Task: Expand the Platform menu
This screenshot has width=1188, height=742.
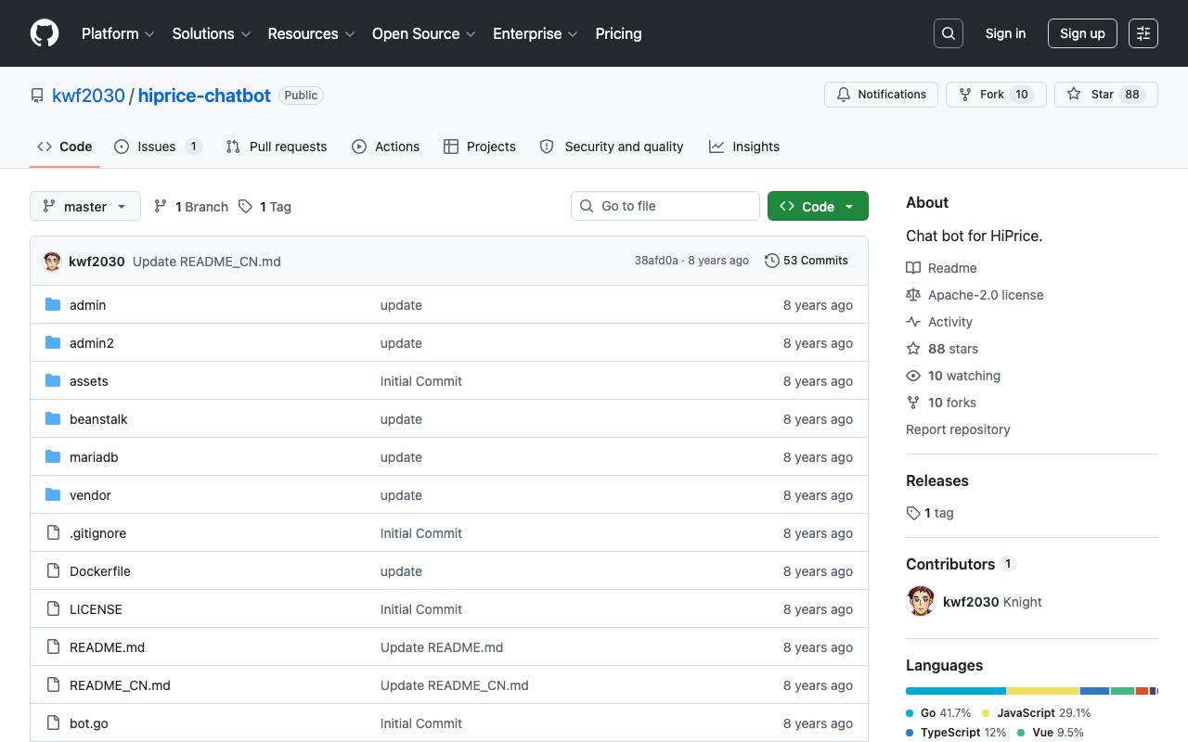Action: coord(118,33)
